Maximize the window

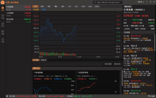[151, 2]
